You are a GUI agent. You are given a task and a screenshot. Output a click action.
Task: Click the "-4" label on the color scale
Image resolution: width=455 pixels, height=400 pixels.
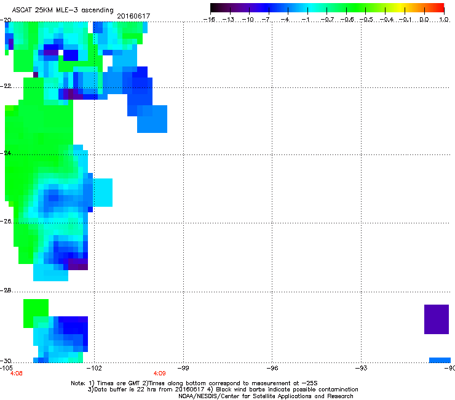point(285,20)
